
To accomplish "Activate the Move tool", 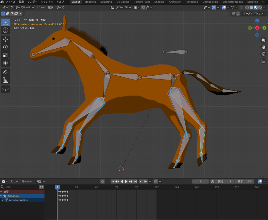I will pyautogui.click(x=5, y=39).
